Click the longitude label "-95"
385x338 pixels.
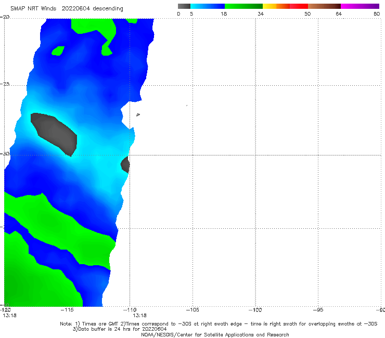pos(318,310)
